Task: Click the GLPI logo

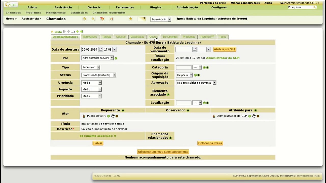Action: tap(11, 4)
